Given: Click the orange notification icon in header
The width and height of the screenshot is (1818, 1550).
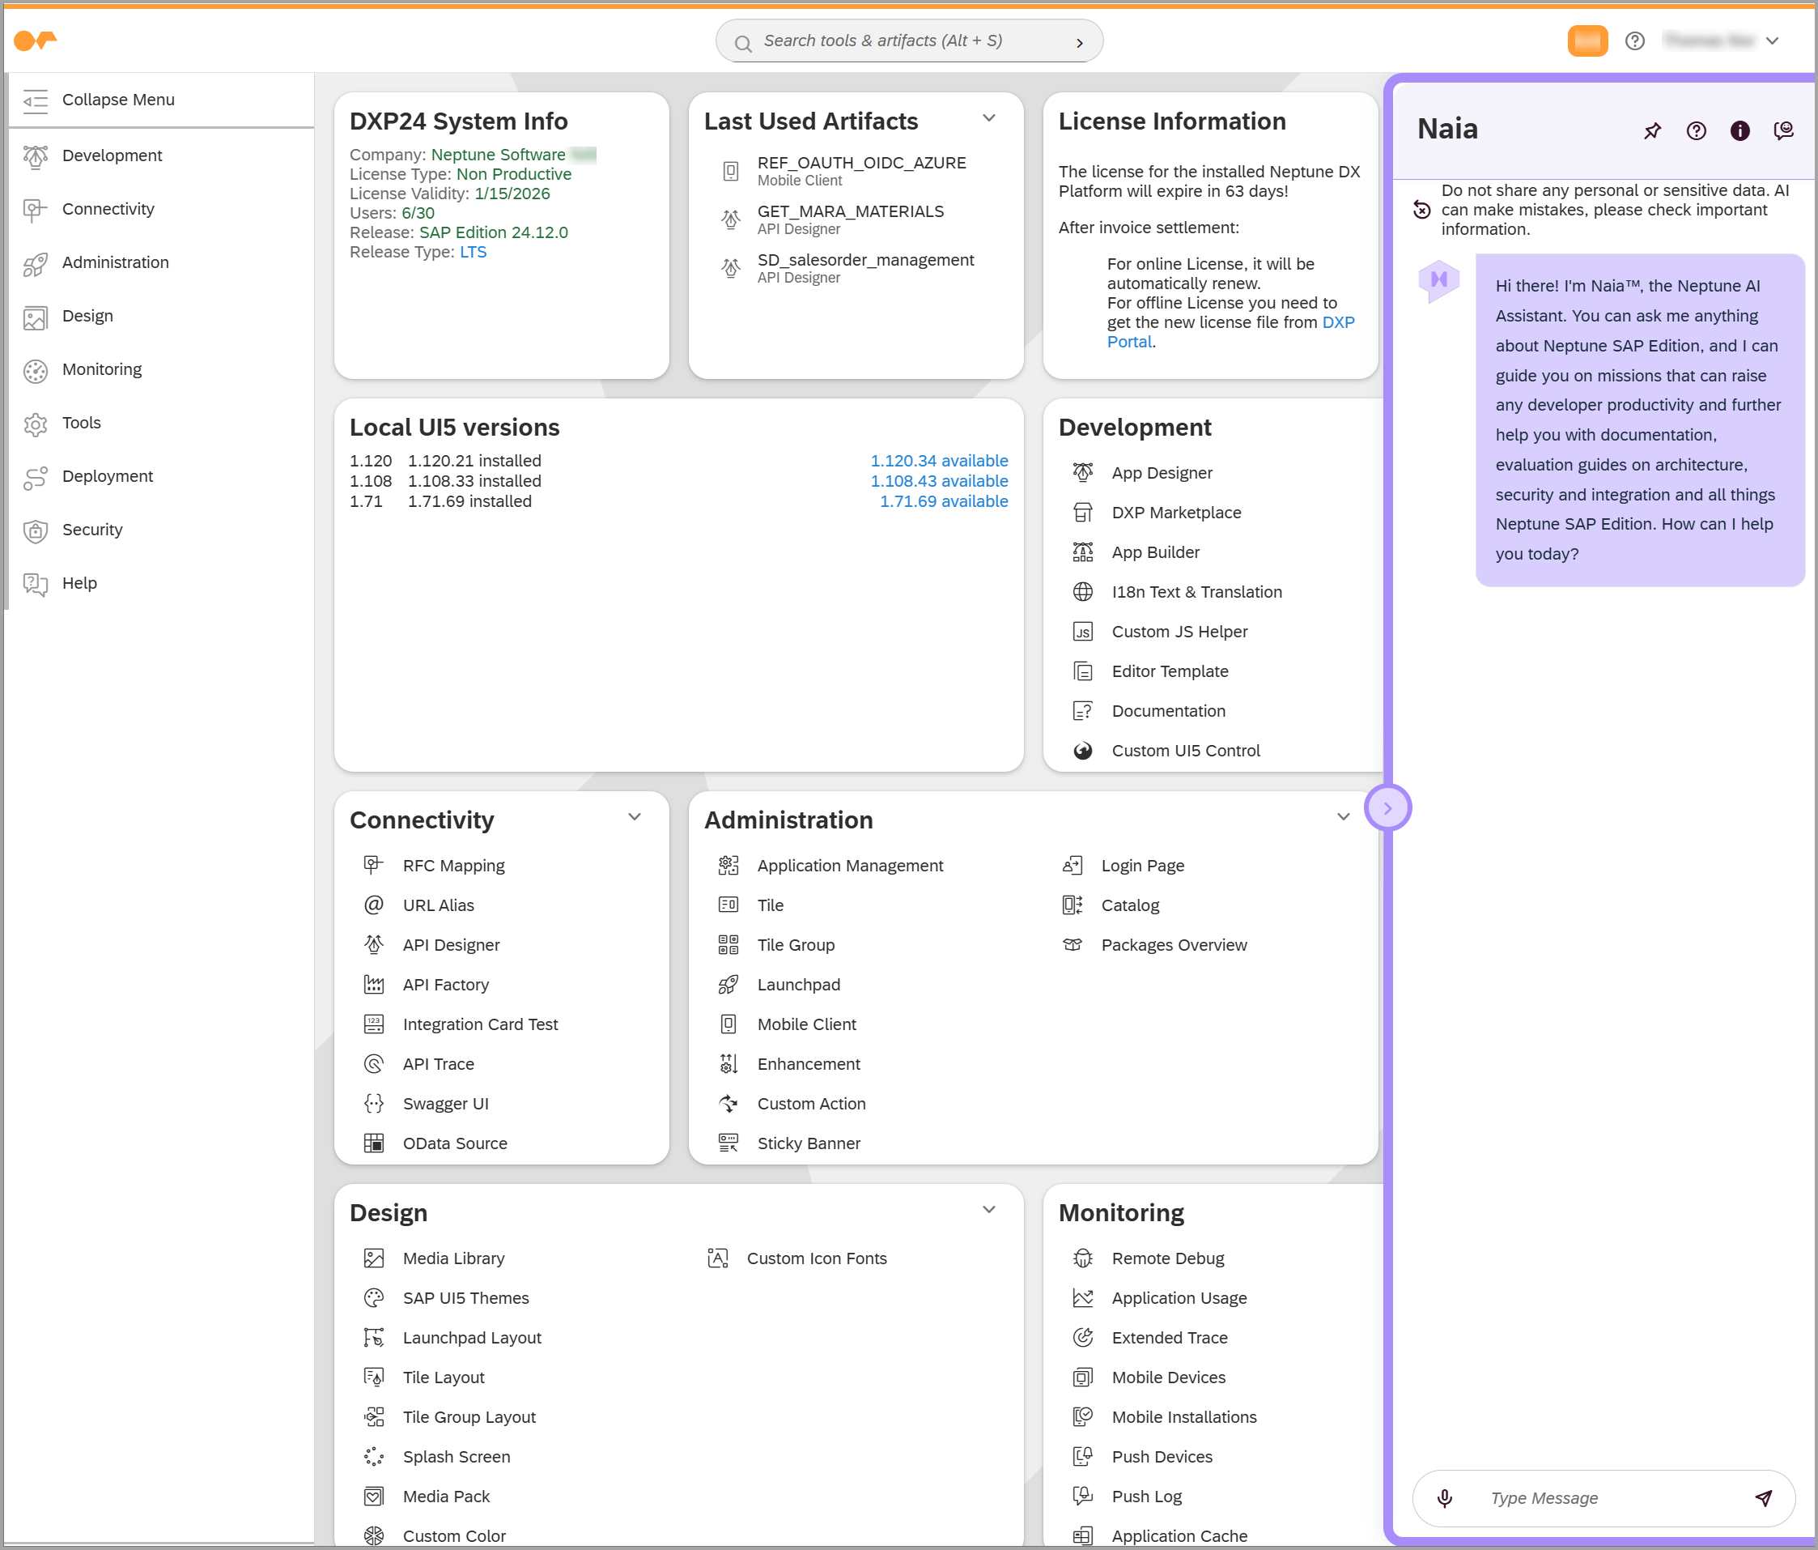Looking at the screenshot, I should (x=1587, y=40).
